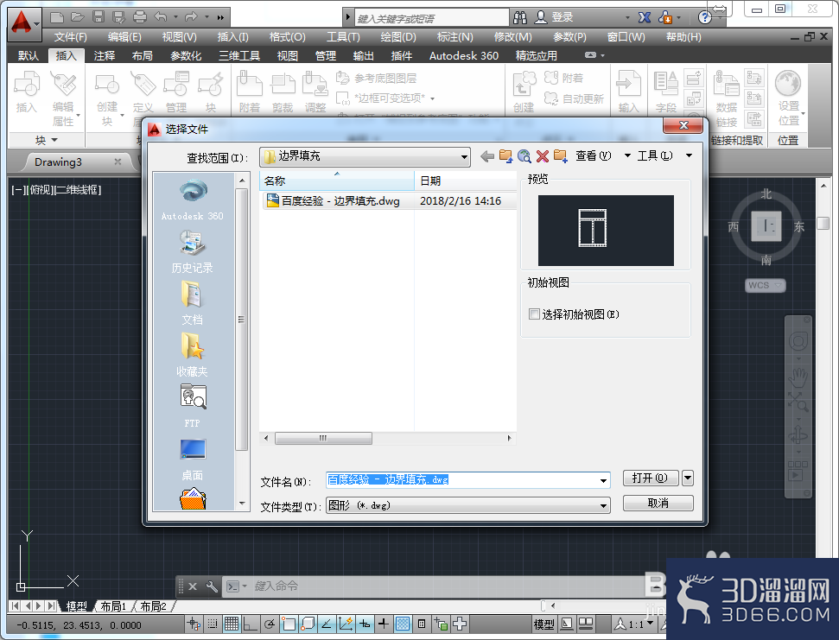839x640 pixels.
Task: Click the Search the Web icon in dialog
Action: click(524, 156)
